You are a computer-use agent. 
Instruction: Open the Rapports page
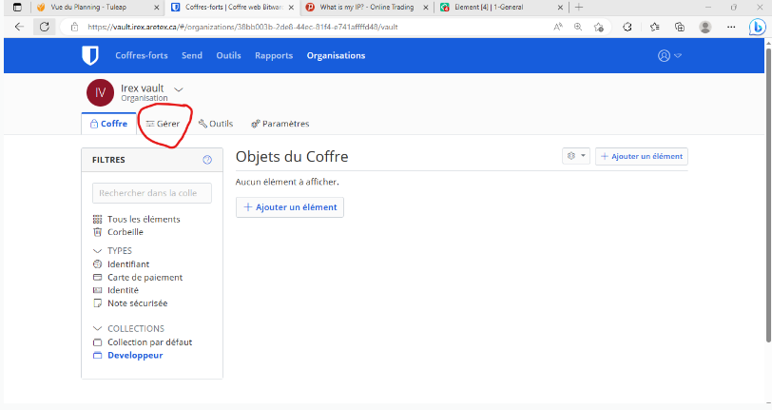click(274, 56)
